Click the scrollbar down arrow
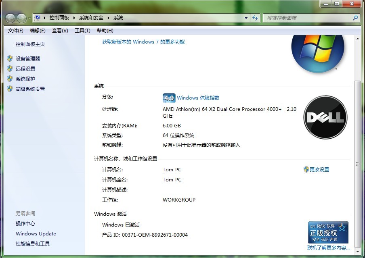Screen dimensions: 365x258 click(x=358, y=252)
